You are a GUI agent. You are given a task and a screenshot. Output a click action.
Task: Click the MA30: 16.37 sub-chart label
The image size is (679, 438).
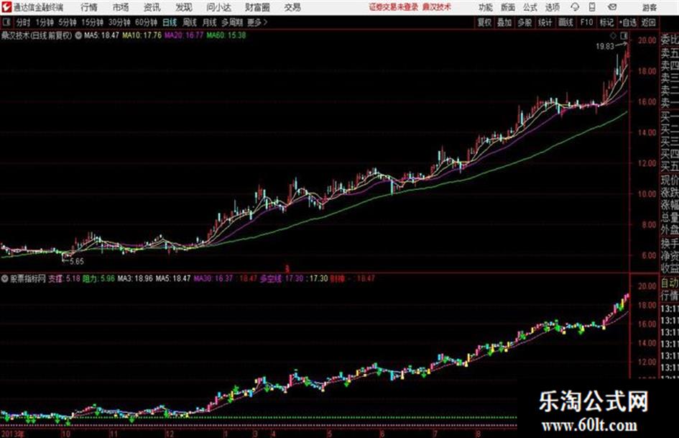[x=213, y=278]
